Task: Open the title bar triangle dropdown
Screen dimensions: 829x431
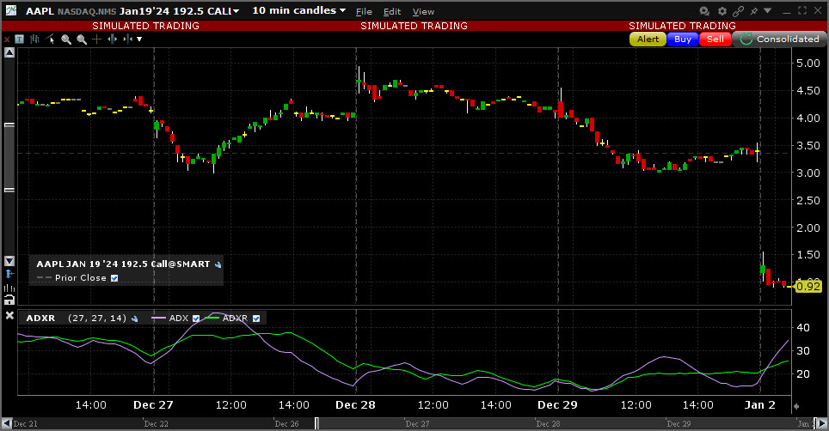Action: point(768,10)
